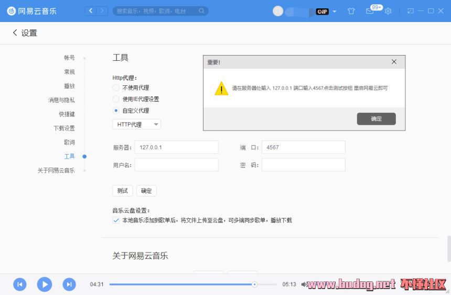Click the elapsed time 04:31
This screenshot has width=451, height=295.
tap(96, 285)
